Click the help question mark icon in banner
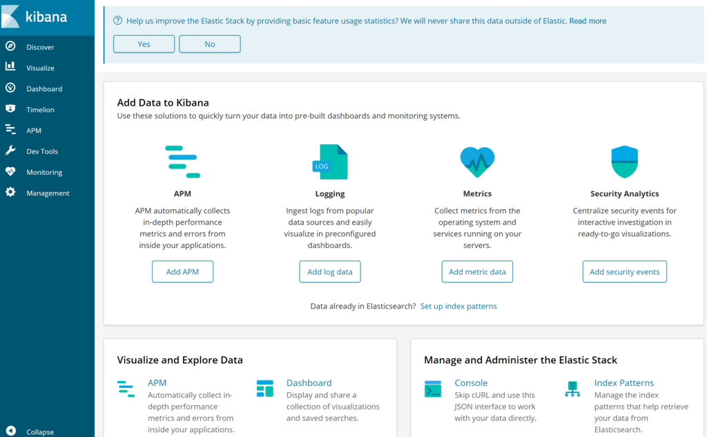Image resolution: width=707 pixels, height=437 pixels. pyautogui.click(x=117, y=20)
